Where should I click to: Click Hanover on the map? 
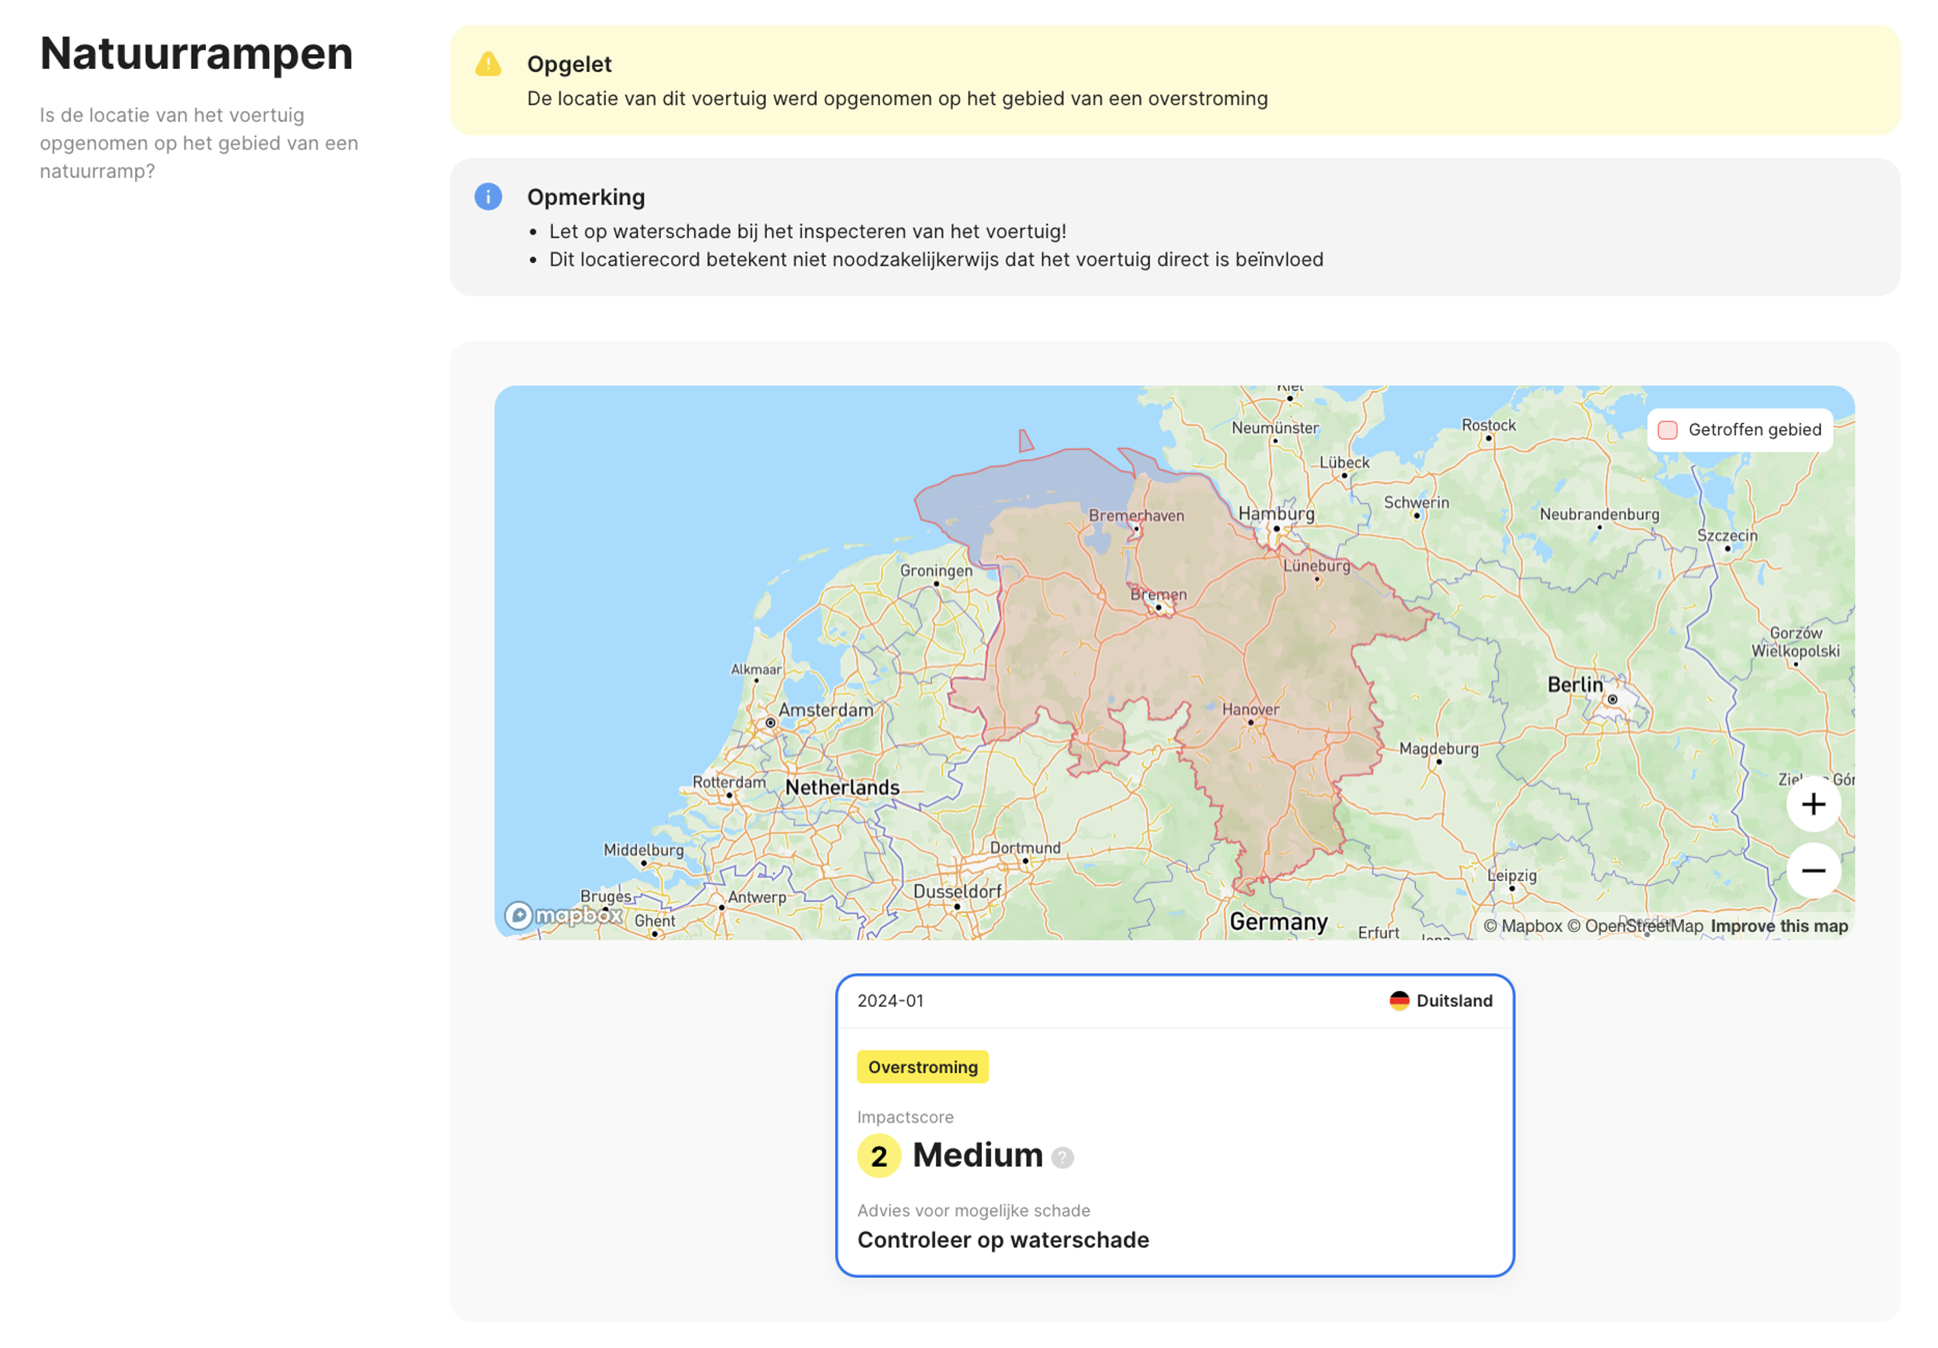click(x=1250, y=709)
